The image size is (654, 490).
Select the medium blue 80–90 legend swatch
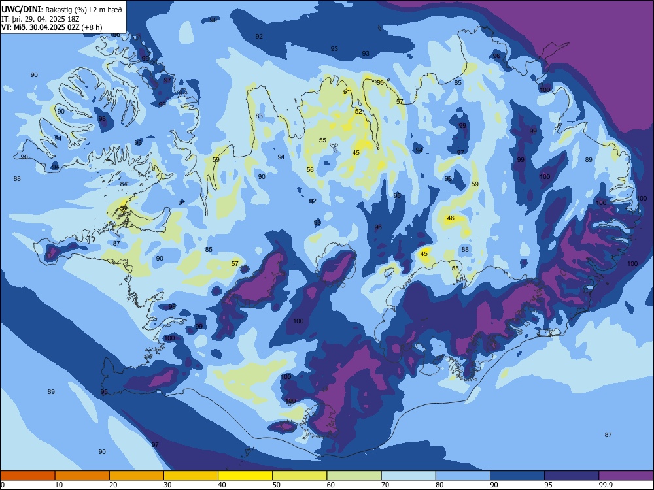coord(463,476)
